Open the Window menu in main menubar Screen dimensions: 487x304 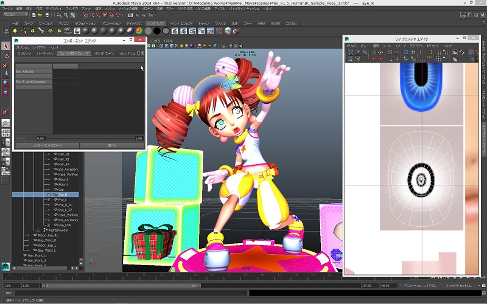coord(72,9)
